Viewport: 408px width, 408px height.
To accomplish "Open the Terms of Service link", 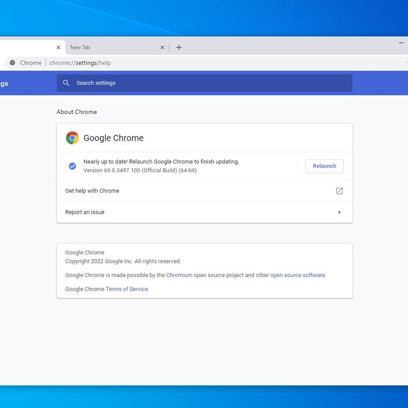I will click(x=127, y=289).
